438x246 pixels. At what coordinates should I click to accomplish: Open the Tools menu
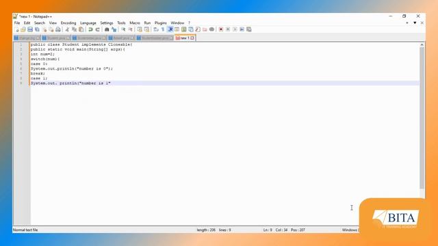pyautogui.click(x=121, y=23)
